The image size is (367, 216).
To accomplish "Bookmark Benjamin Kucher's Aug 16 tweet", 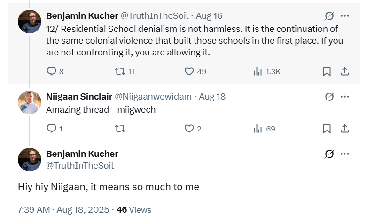I will [327, 71].
